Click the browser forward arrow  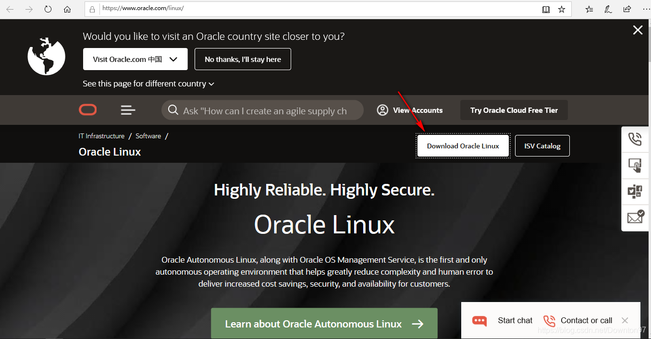[x=29, y=9]
